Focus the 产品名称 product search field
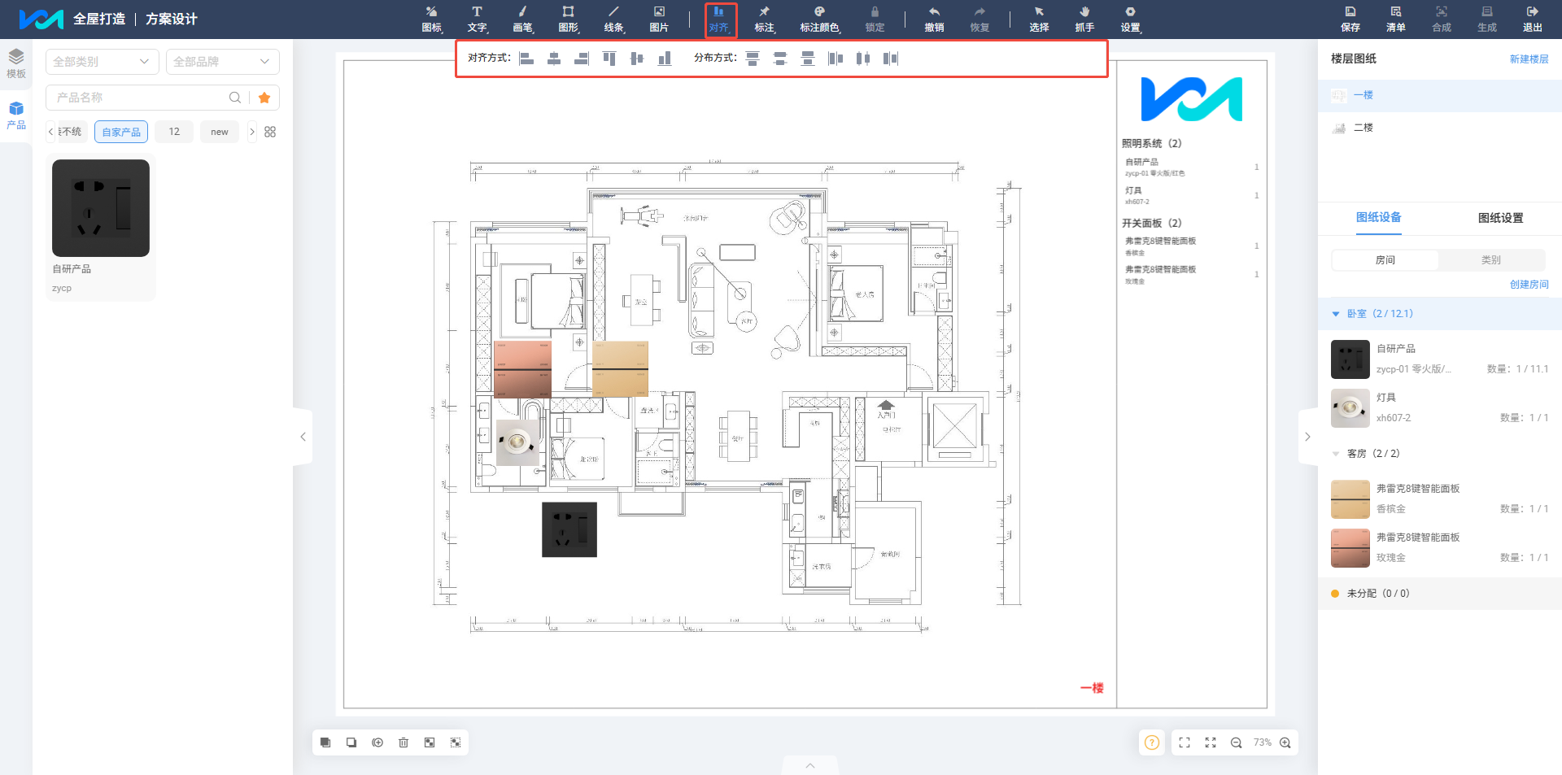 [138, 98]
